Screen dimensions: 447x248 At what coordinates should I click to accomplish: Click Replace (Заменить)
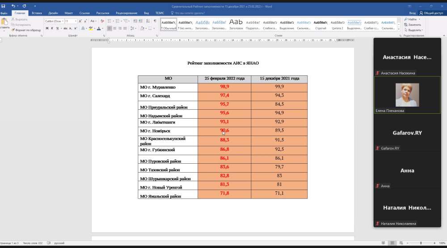(413, 25)
